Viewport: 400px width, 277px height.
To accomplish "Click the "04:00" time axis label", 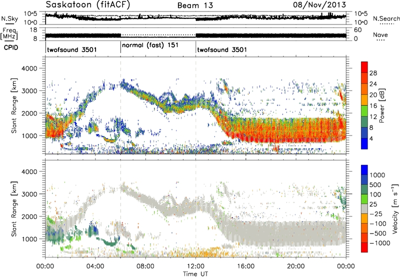I will click(95, 266).
